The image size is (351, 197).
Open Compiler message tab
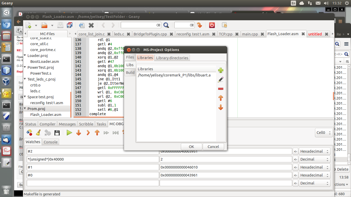point(47,124)
